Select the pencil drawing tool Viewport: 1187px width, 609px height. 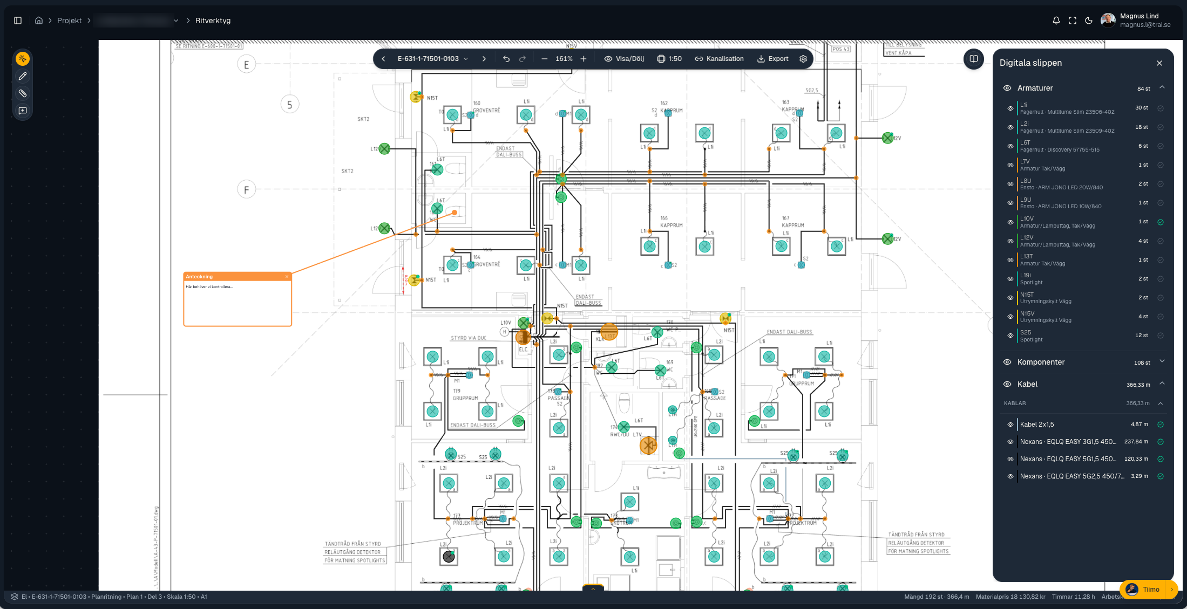click(23, 76)
